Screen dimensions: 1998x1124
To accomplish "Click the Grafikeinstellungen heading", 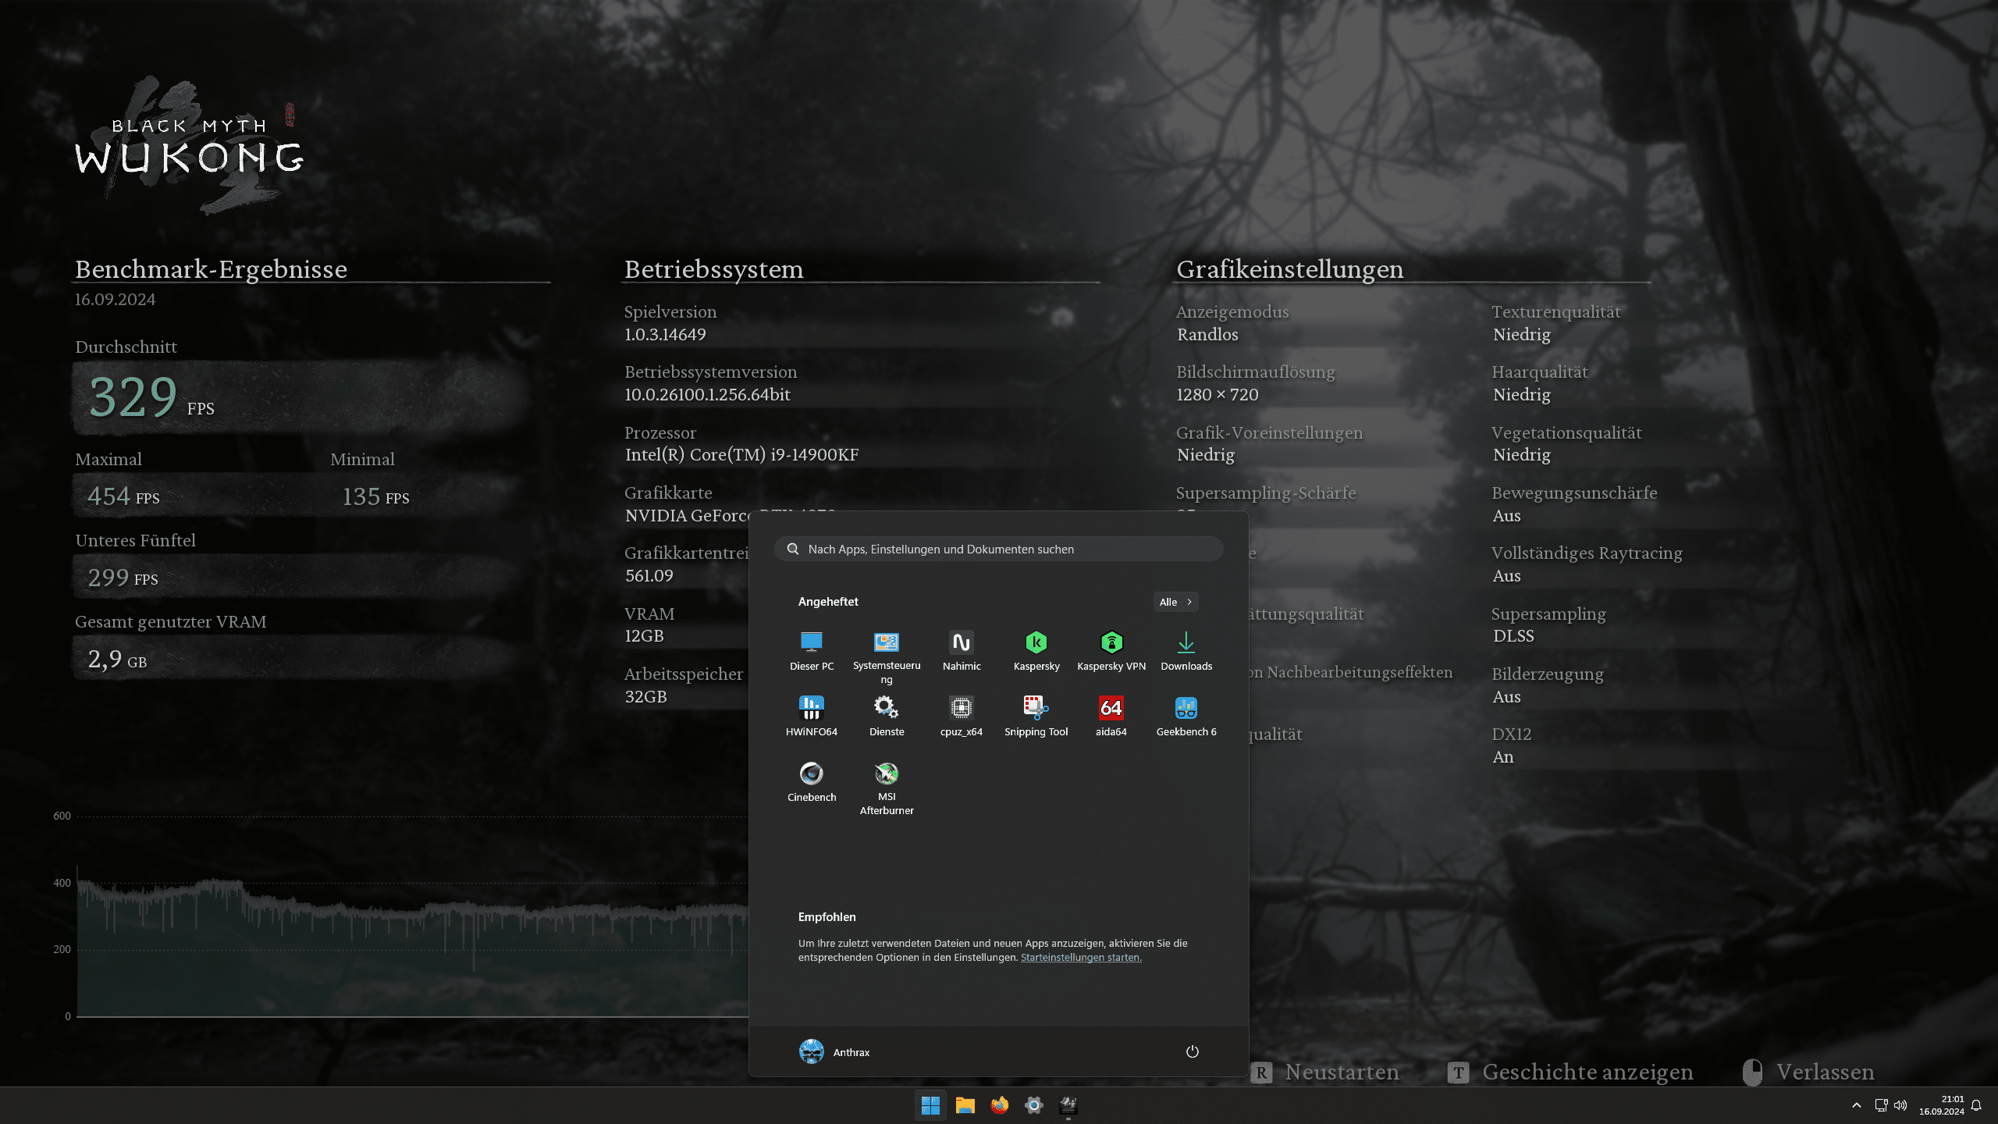I will pyautogui.click(x=1289, y=269).
